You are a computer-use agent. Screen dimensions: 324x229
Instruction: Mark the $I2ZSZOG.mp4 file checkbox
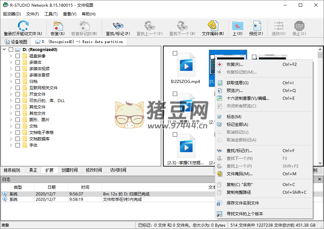[x=174, y=53]
